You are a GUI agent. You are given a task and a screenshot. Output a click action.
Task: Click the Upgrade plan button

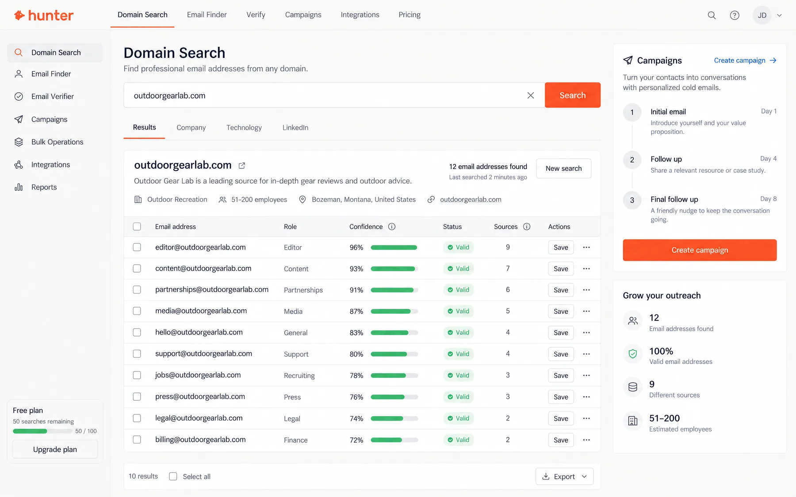[55, 449]
